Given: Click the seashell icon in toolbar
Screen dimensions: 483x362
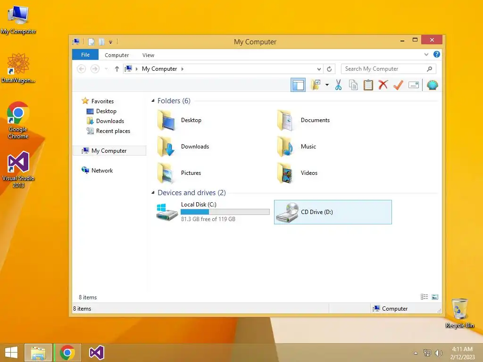Looking at the screenshot, I should click(432, 85).
